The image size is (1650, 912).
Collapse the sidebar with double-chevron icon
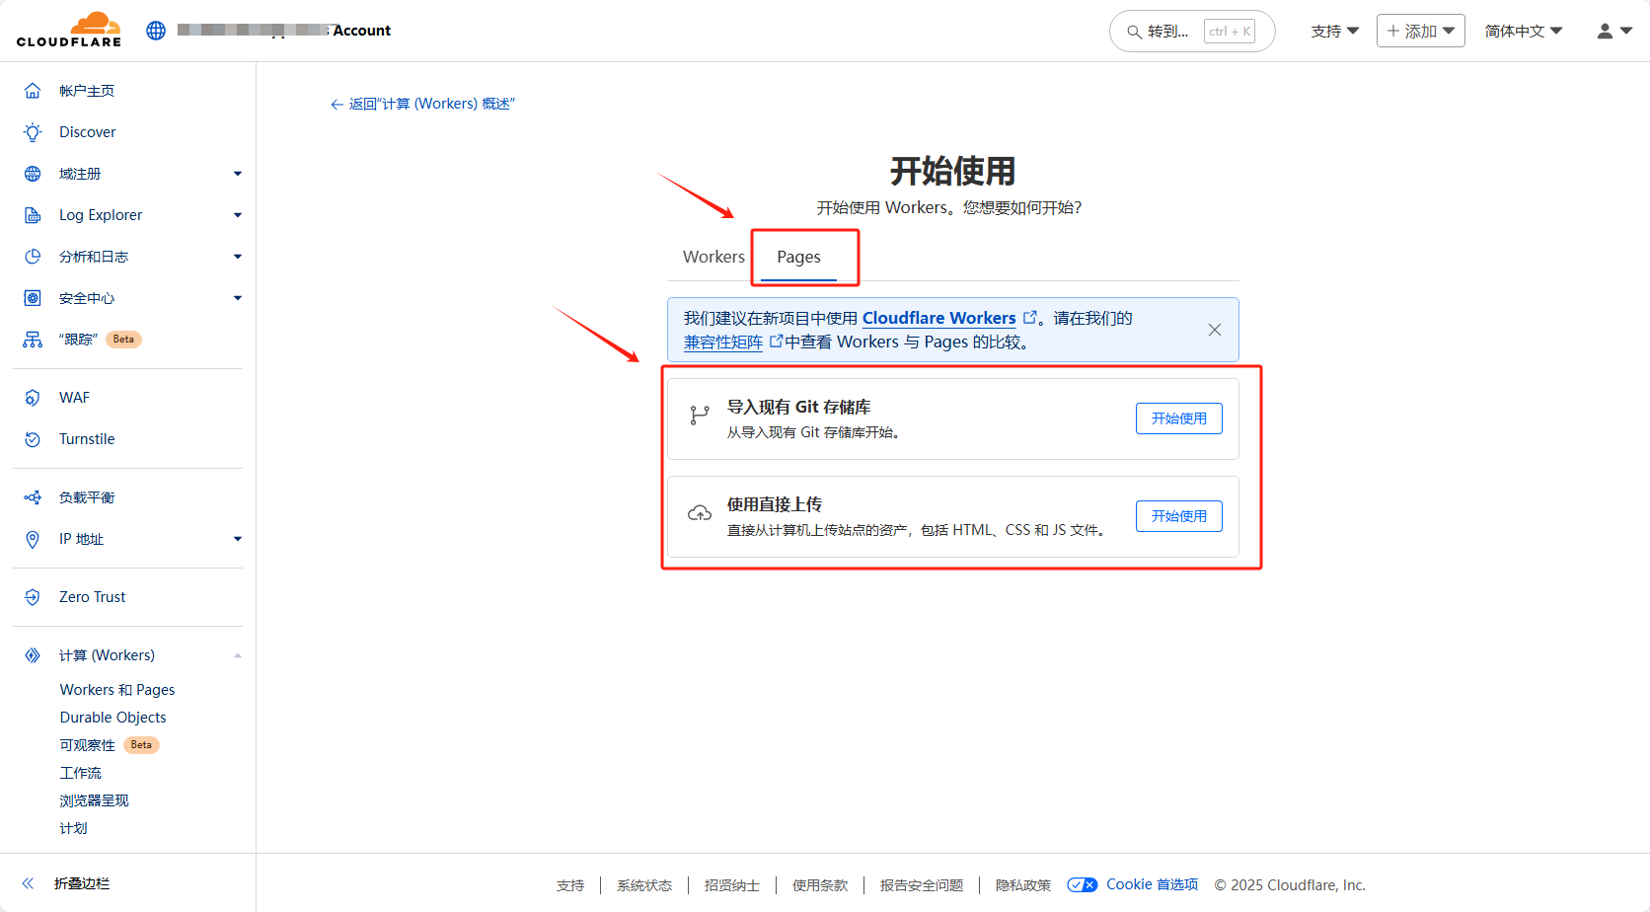28,883
